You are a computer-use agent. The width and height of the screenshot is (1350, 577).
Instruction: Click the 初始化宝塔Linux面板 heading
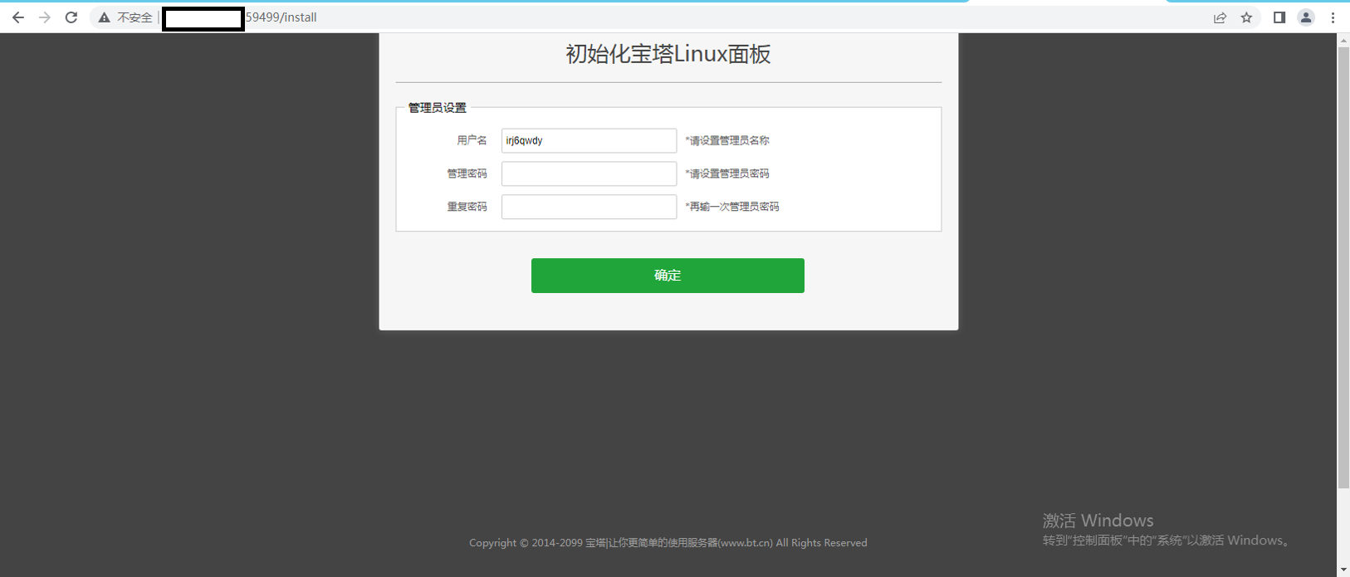[x=668, y=55]
